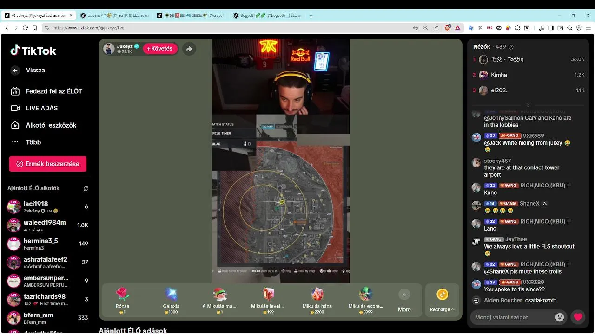Viewport: 595px width, 334px height.
Task: Click stocky457 username in chat
Action: [497, 161]
